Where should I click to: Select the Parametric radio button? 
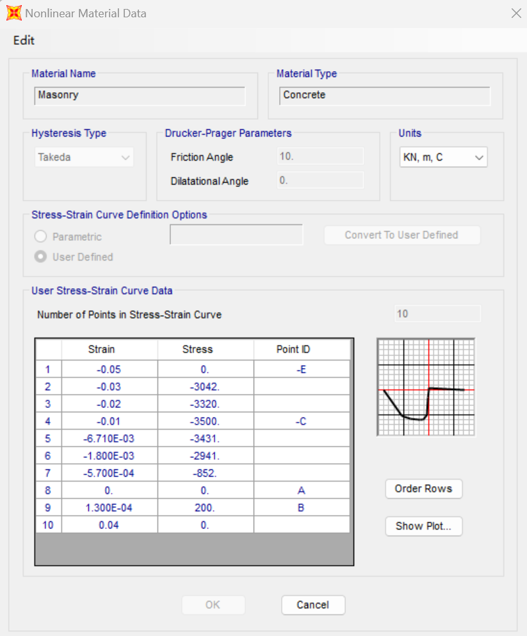pyautogui.click(x=40, y=237)
